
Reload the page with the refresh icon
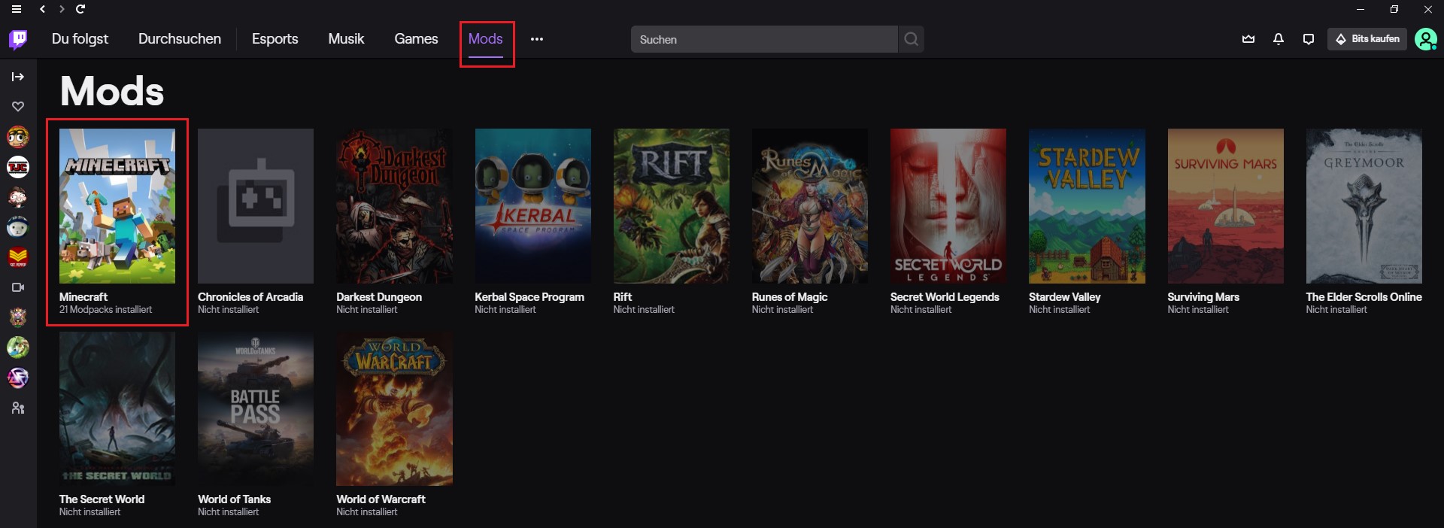(80, 9)
